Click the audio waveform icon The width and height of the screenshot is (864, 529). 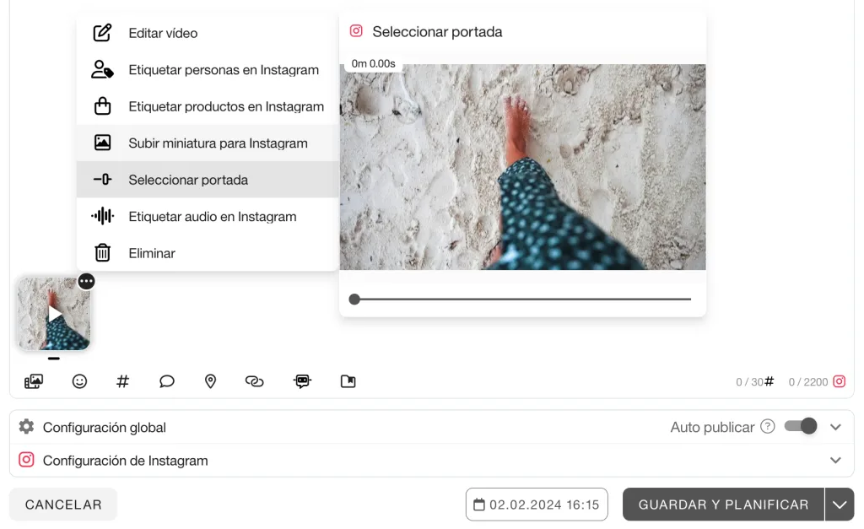[x=102, y=216]
